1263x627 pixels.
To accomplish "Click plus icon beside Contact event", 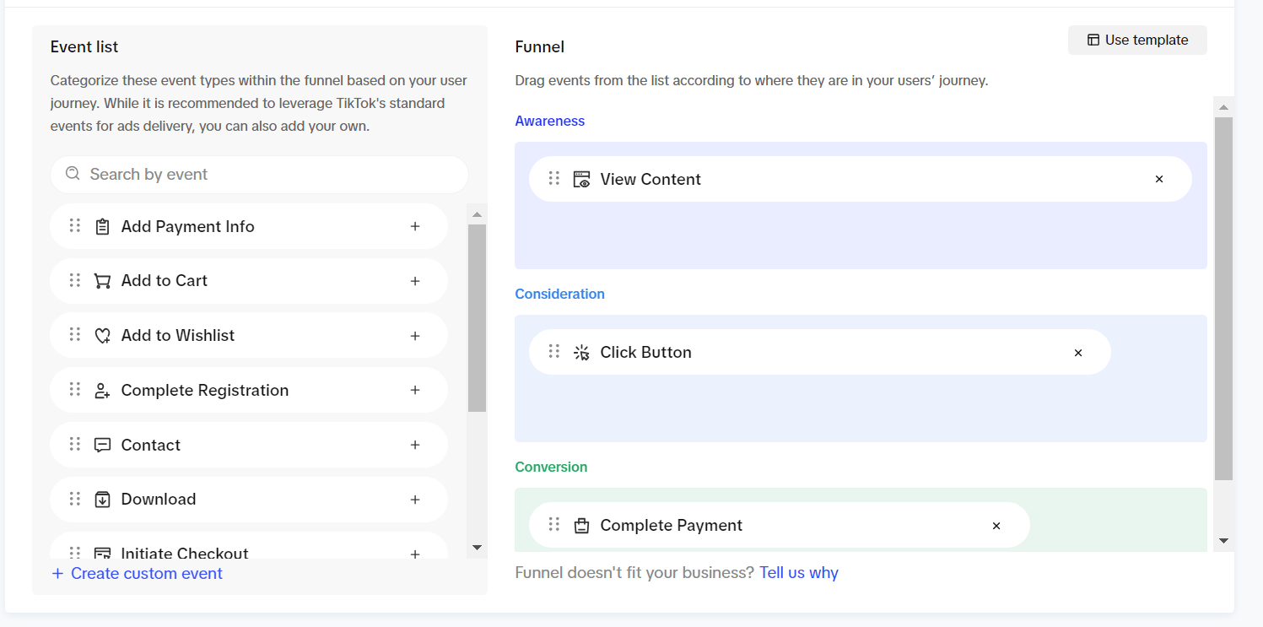I will click(414, 445).
